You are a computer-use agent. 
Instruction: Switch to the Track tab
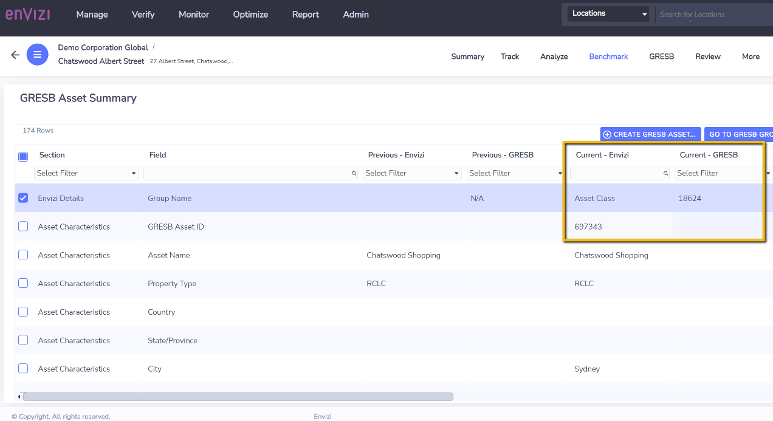(510, 56)
